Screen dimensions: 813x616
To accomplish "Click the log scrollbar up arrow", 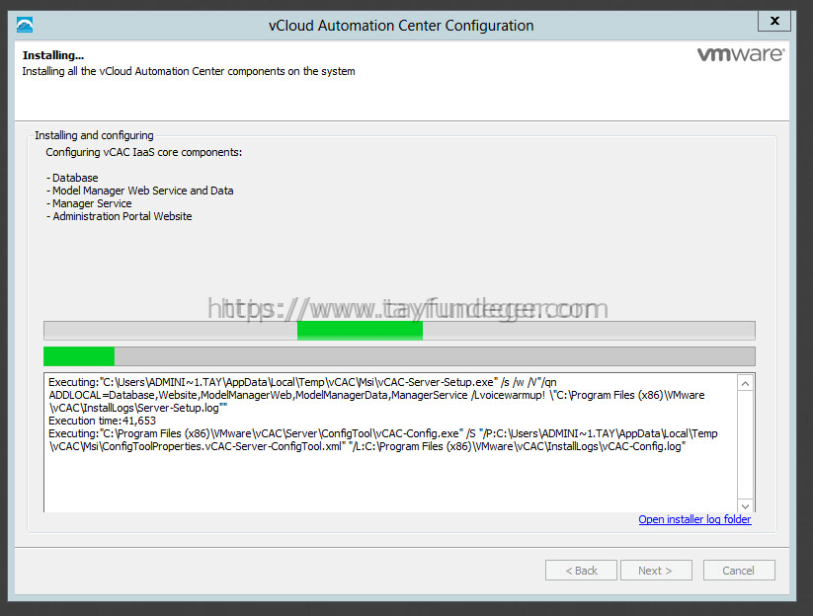I will [x=745, y=383].
